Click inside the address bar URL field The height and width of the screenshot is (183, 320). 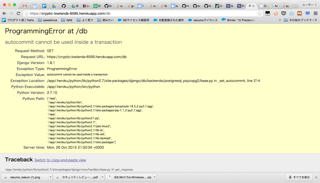(x=94, y=14)
